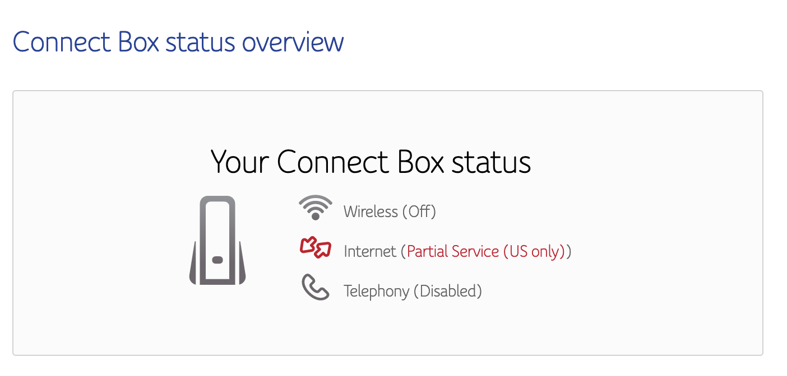Click the Wi-Fi signal icon
787x376 pixels.
pos(315,207)
